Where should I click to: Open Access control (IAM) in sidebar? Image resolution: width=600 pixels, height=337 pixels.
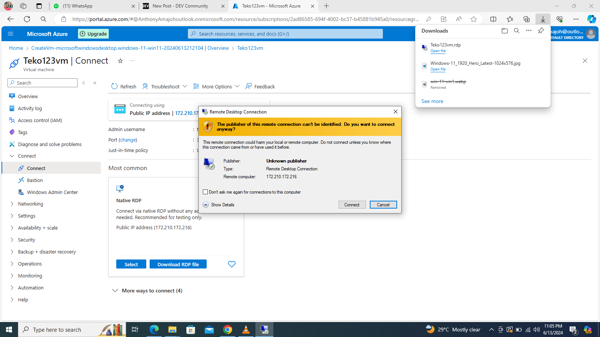coord(40,120)
